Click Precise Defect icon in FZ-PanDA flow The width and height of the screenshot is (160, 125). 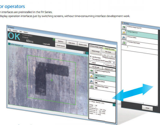pos(91,81)
